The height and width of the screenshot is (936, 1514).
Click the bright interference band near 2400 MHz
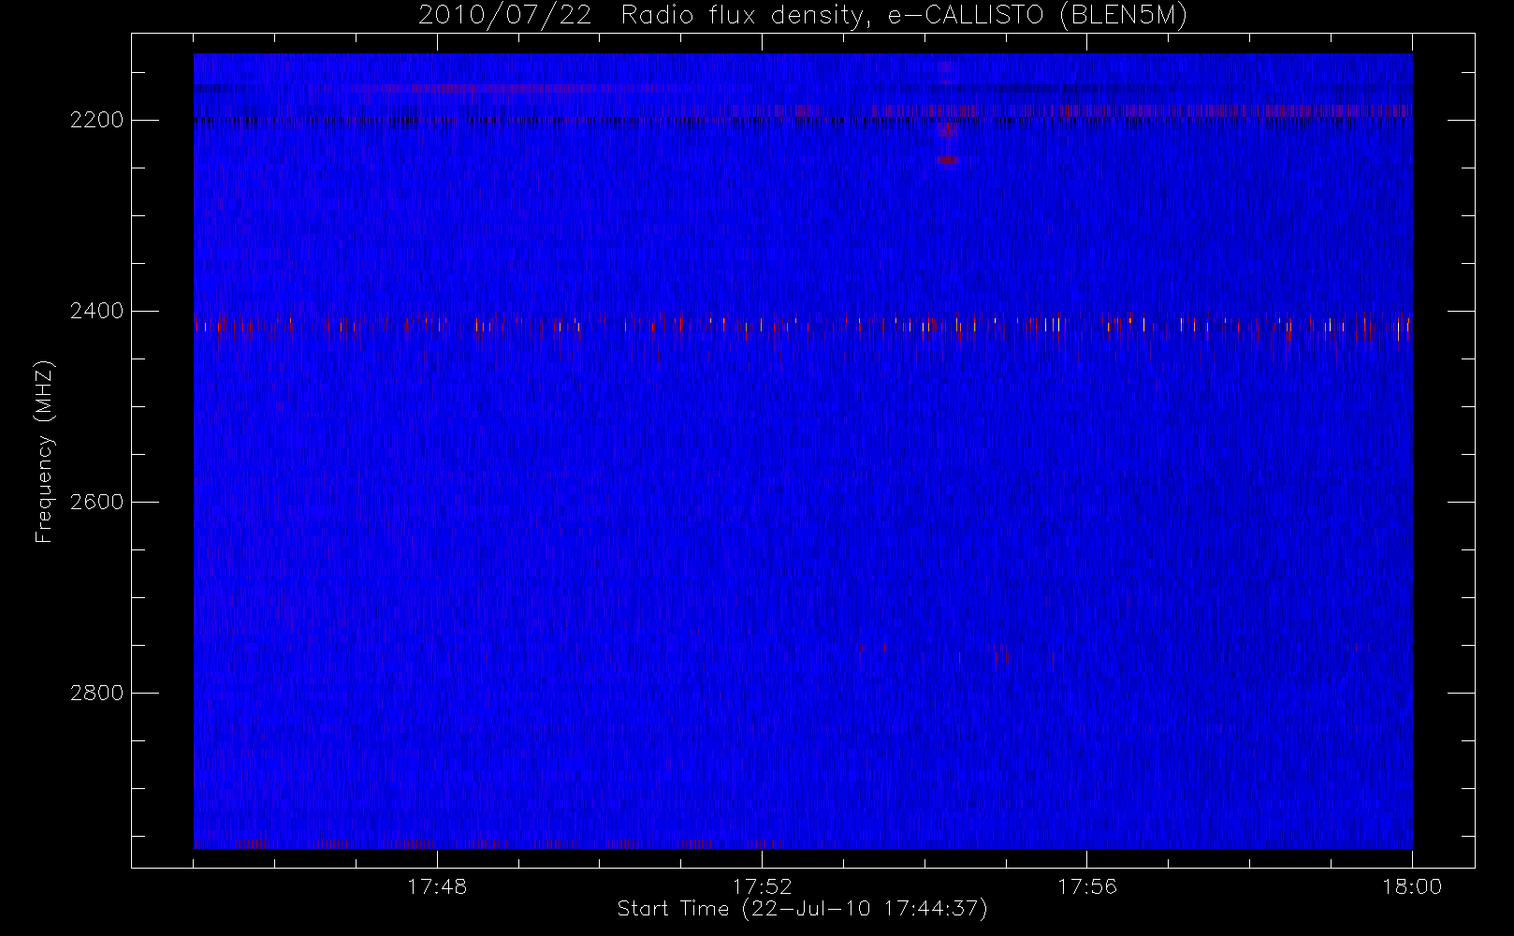coord(803,325)
